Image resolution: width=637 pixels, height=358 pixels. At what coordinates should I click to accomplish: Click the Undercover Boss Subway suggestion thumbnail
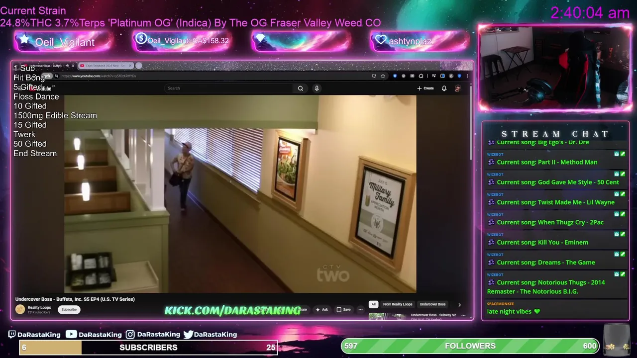pyautogui.click(x=388, y=316)
